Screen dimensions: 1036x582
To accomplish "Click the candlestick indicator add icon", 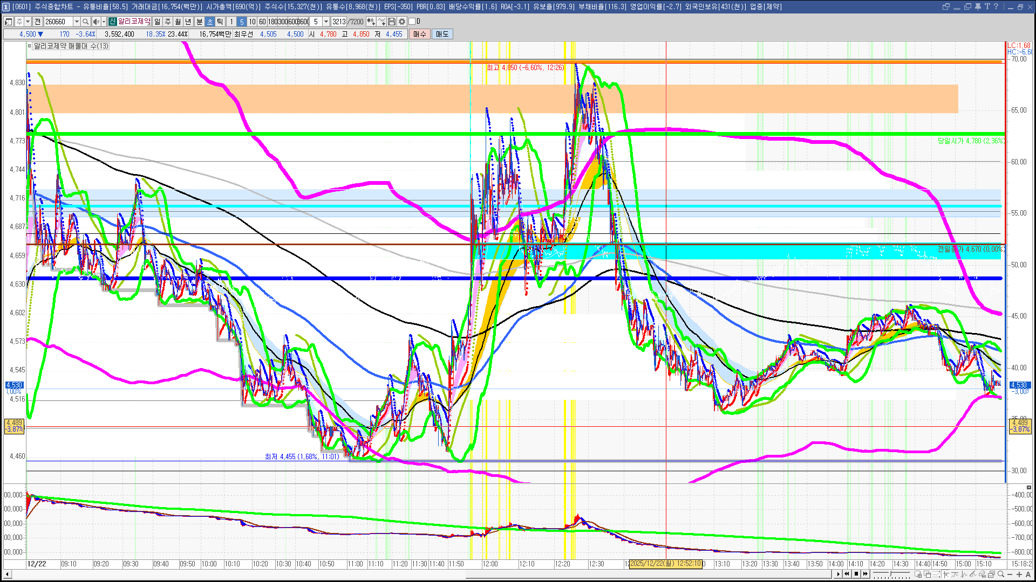I will tap(371, 22).
